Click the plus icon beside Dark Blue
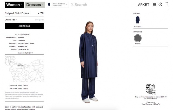This screenshot has height=110, width=173. 28,50
